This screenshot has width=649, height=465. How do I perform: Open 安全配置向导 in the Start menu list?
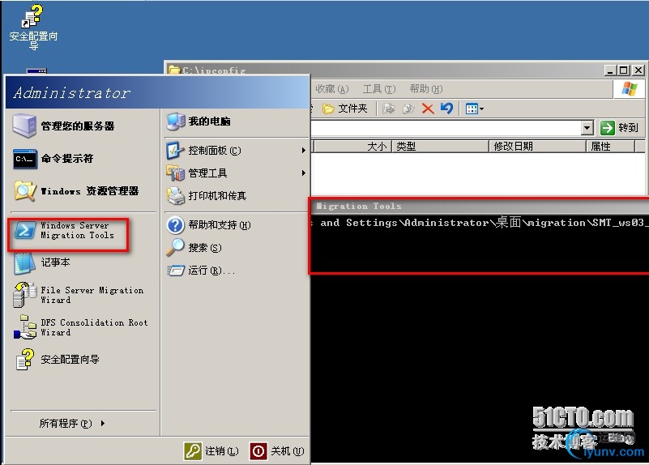click(x=57, y=359)
